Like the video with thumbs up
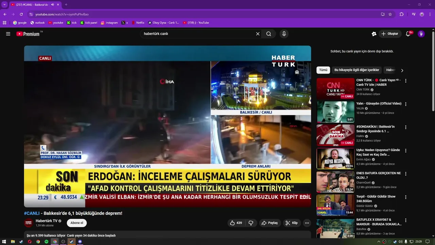Image resolution: width=435 pixels, height=245 pixels. click(236, 223)
